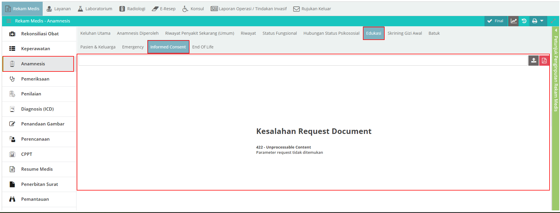Click the Pemeriksaan stethoscope icon
Viewport: 560px width, 213px height.
pyautogui.click(x=12, y=79)
